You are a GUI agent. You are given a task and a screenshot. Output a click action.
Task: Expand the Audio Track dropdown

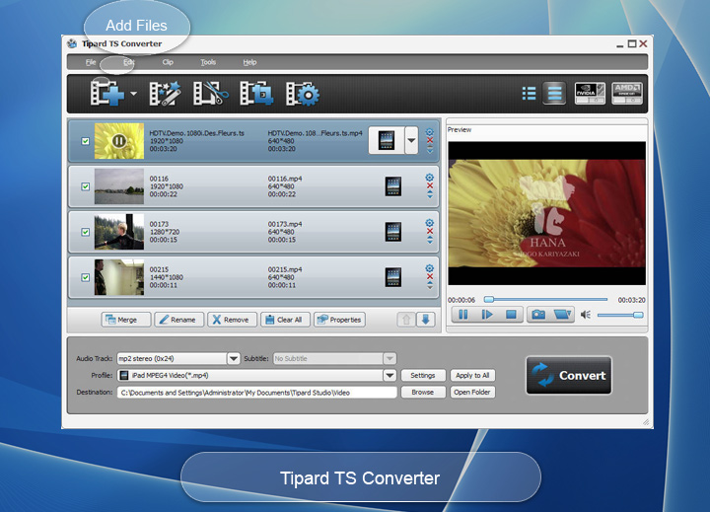click(233, 358)
